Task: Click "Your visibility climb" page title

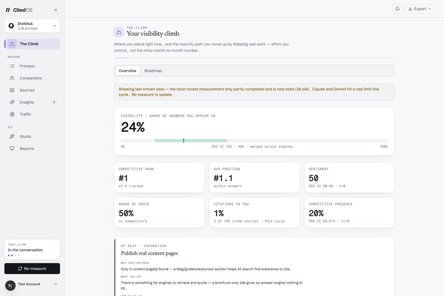Action: (x=153, y=34)
